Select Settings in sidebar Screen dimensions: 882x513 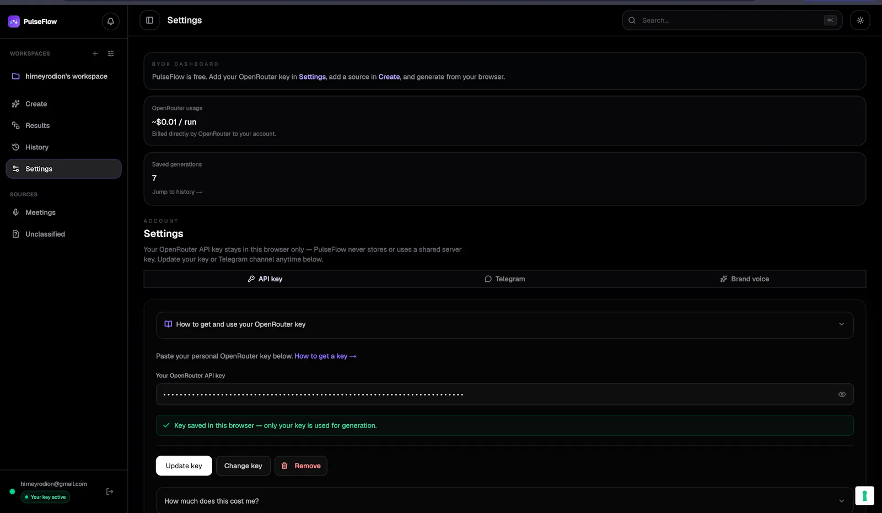pyautogui.click(x=63, y=169)
